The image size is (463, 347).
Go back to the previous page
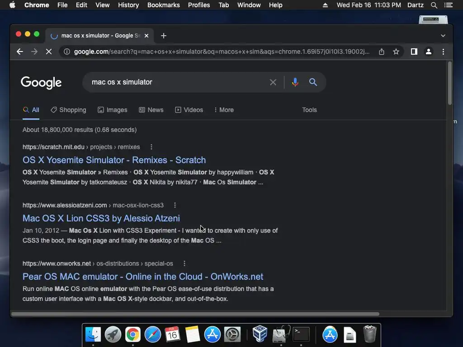click(20, 52)
